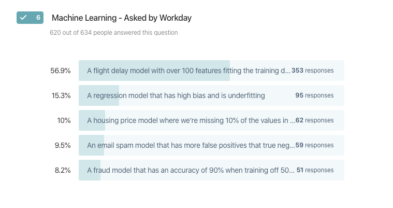Select the housing price model answer bar

point(211,120)
